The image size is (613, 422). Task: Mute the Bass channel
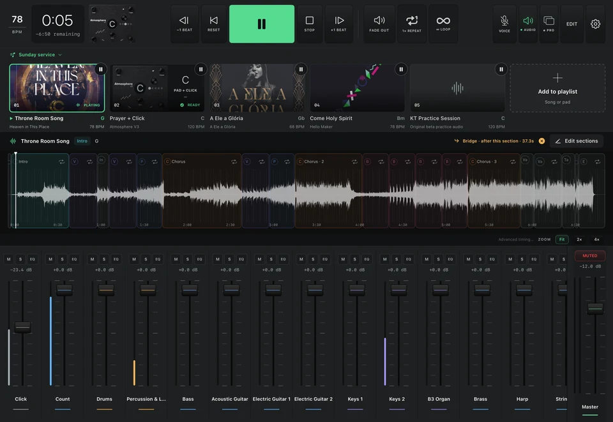click(176, 259)
